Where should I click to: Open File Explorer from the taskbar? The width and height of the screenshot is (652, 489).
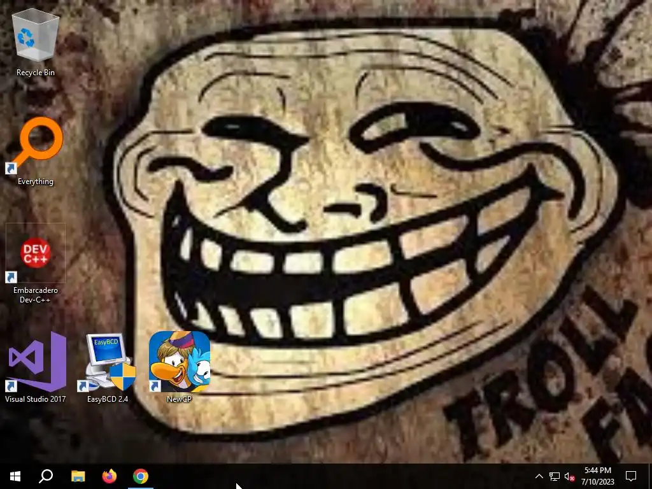click(x=78, y=476)
